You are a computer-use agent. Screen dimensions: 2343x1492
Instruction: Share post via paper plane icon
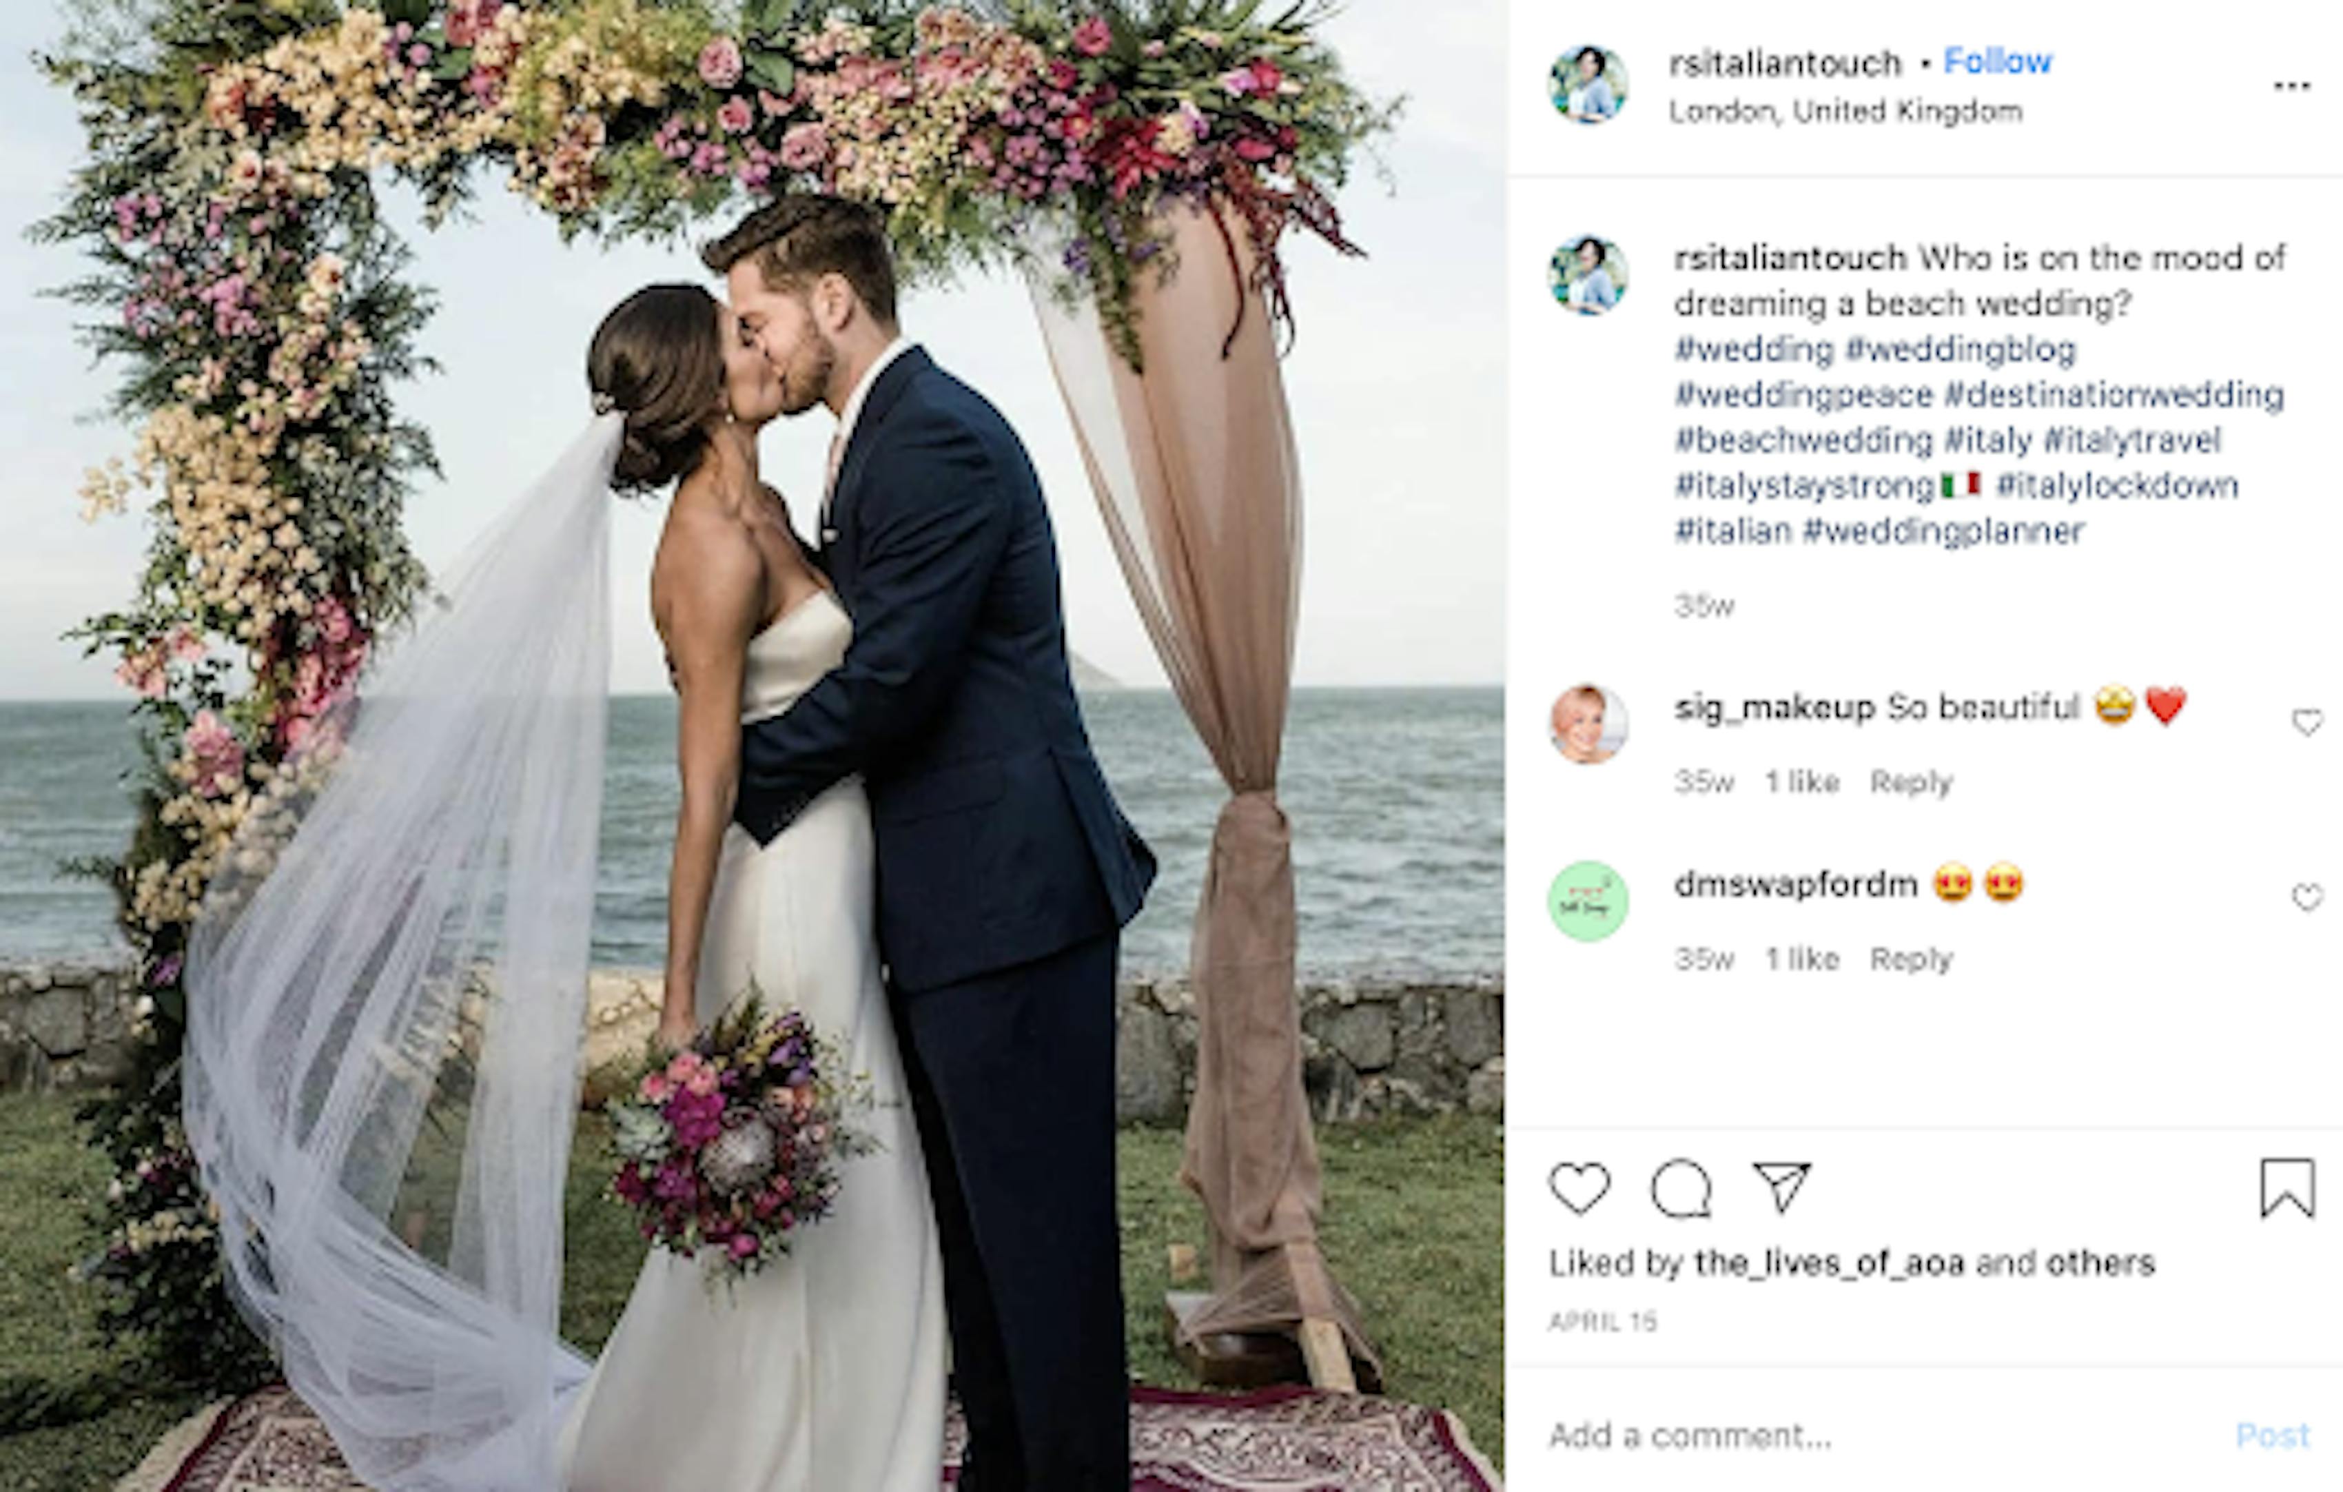coord(1781,1187)
